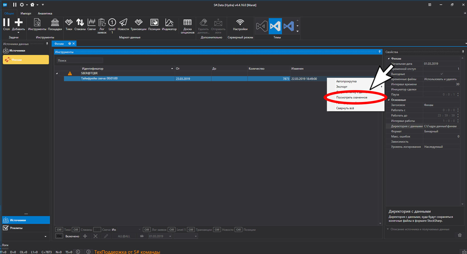
Task: Open Стаканы (order books) from ribbon
Action: click(x=80, y=25)
